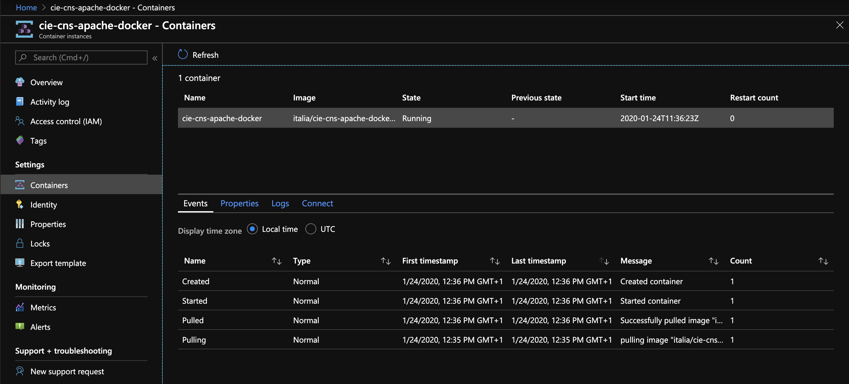This screenshot has height=384, width=849.
Task: Click the image name italia/cie-cns-apache-docke...
Action: pos(344,118)
